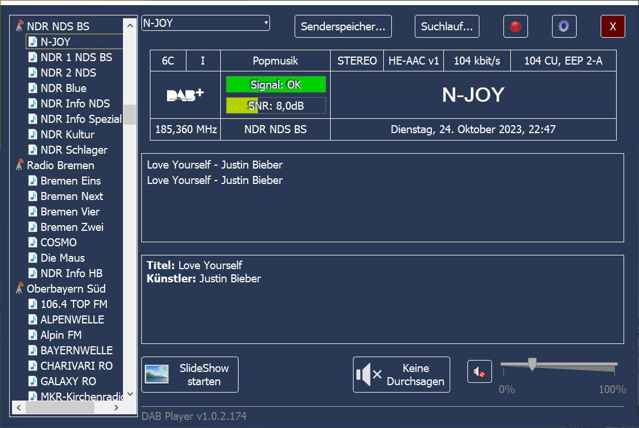Tune to NDR Kultur

tap(68, 134)
